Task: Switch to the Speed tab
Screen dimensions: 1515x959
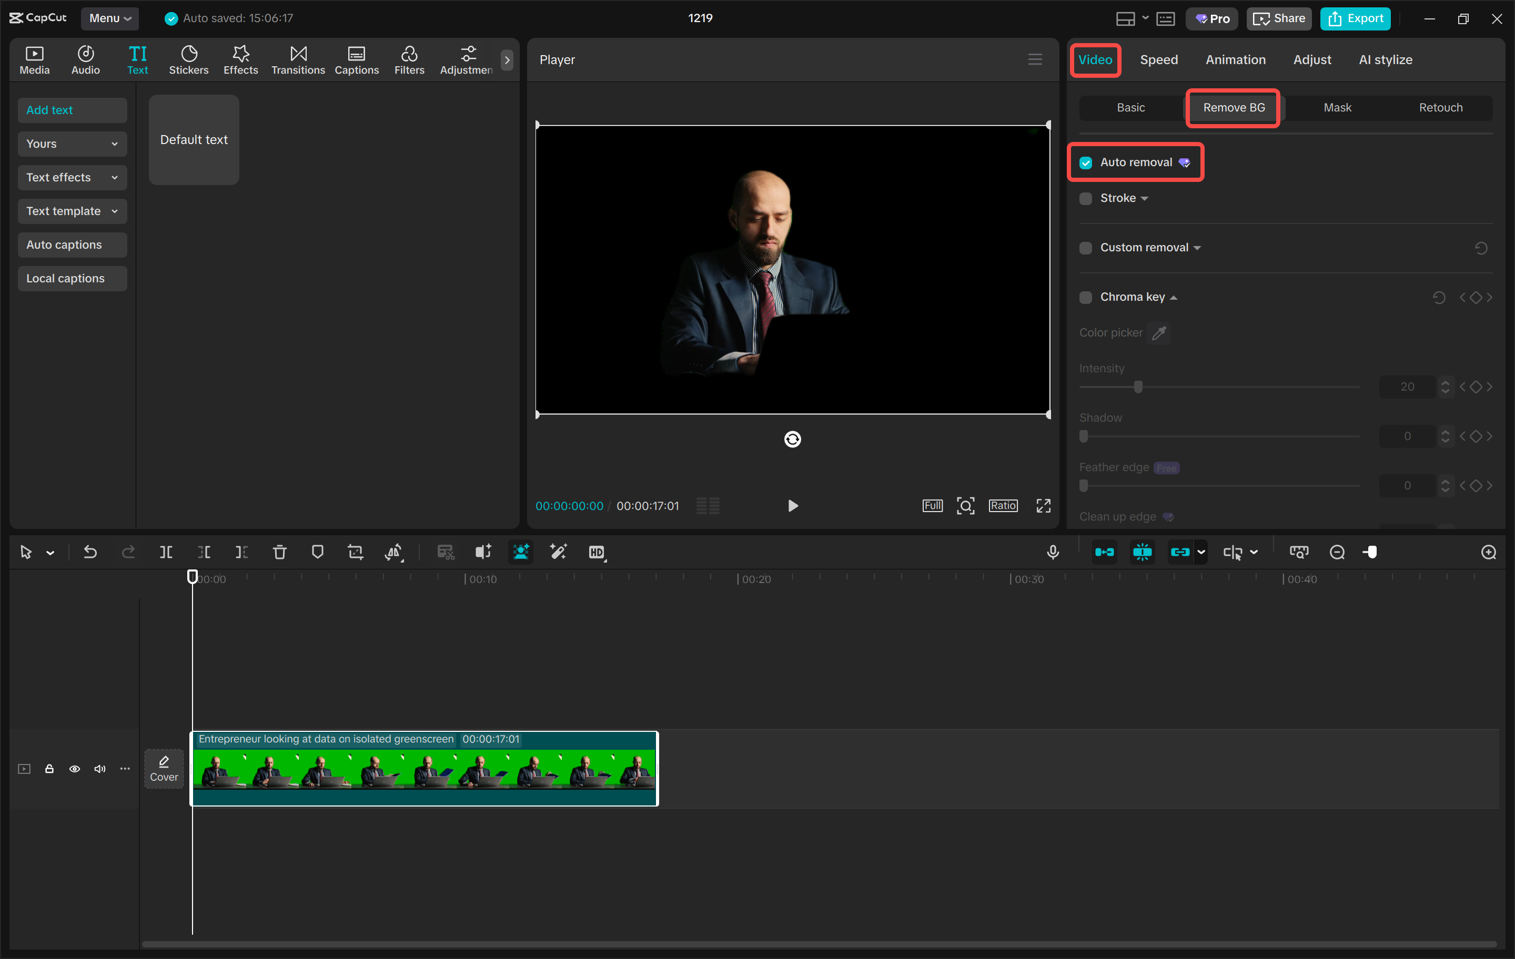Action: [1159, 60]
